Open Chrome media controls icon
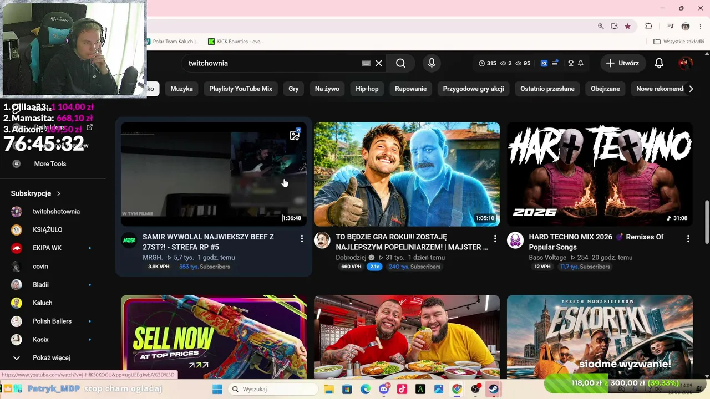The height and width of the screenshot is (399, 710). [671, 26]
